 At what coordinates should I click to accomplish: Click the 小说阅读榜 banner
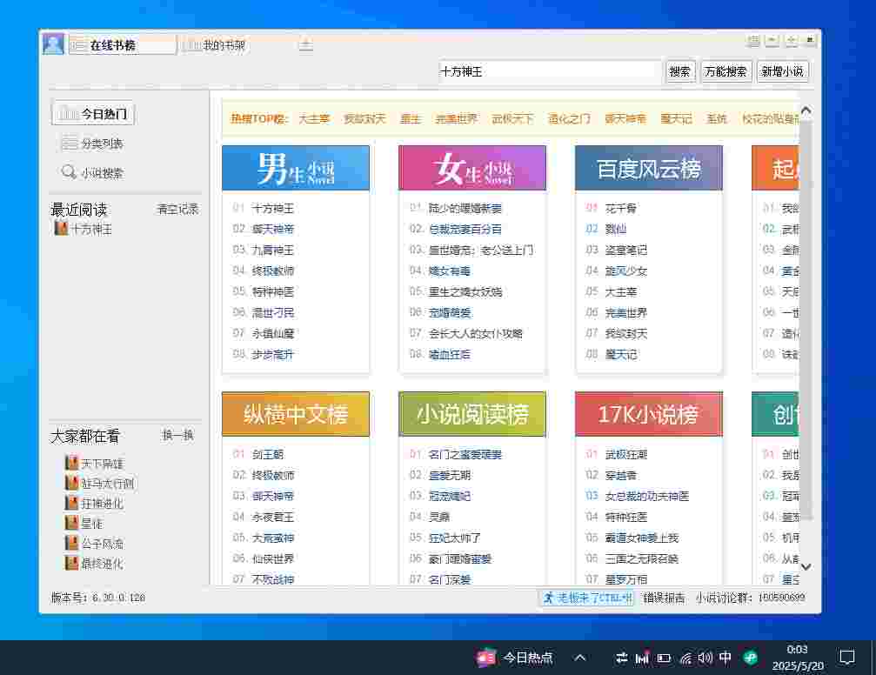(472, 414)
